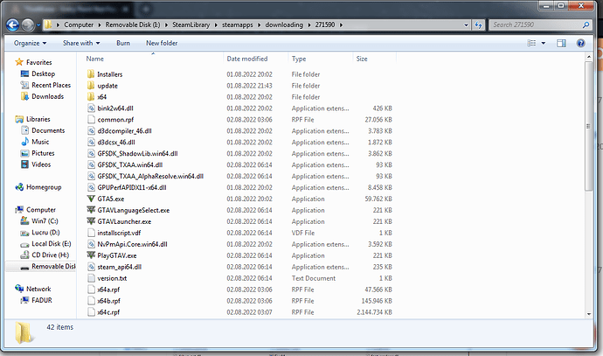Expand the arrow after 271590 breadcrumb
The width and height of the screenshot is (603, 356).
(341, 25)
